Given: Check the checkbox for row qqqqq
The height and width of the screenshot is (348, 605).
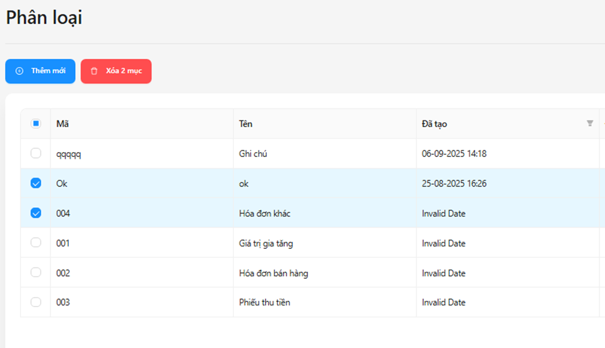Looking at the screenshot, I should pyautogui.click(x=36, y=153).
